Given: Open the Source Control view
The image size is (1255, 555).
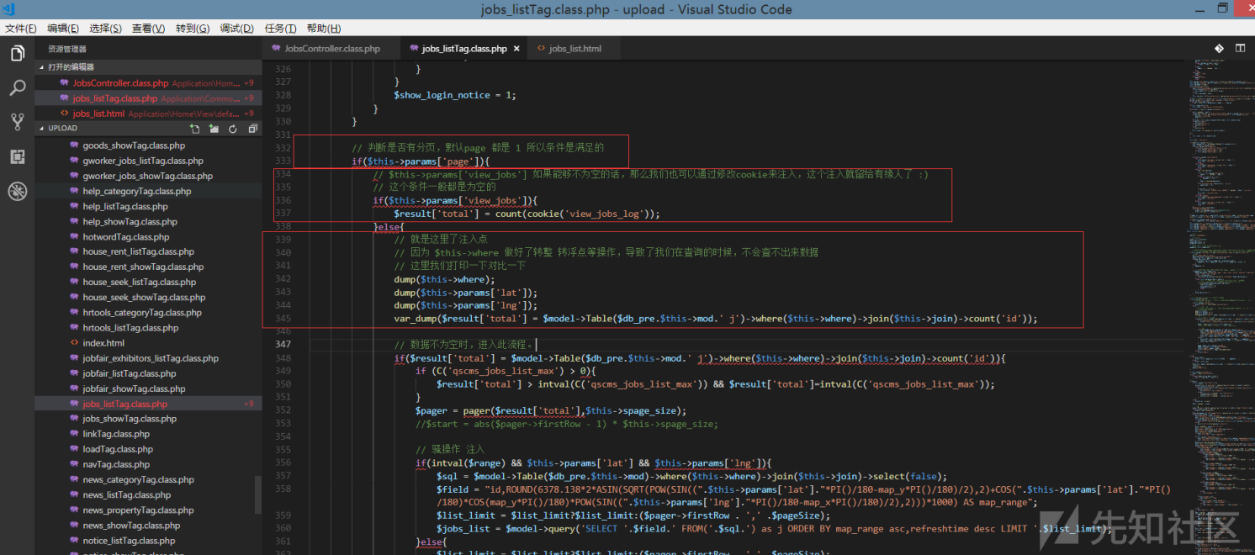Looking at the screenshot, I should click(17, 122).
